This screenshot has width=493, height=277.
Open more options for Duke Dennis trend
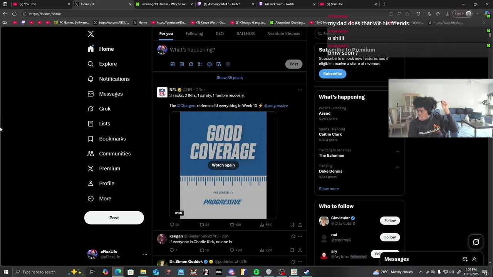[x=397, y=167]
